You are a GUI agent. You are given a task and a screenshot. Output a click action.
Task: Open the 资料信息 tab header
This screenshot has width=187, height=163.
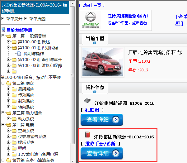[95, 88]
